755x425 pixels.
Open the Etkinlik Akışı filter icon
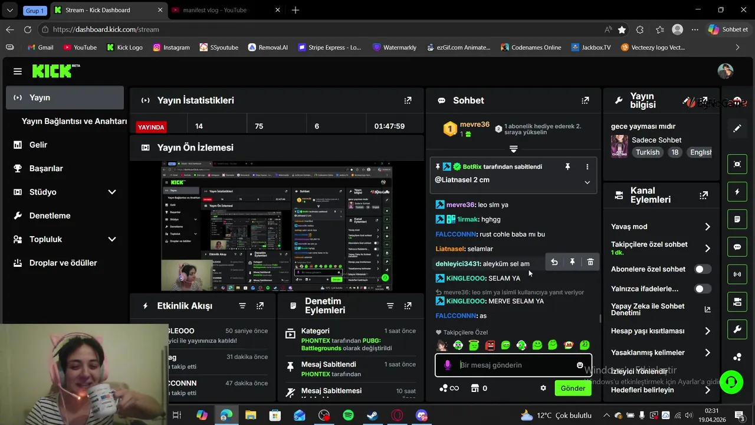click(x=242, y=306)
